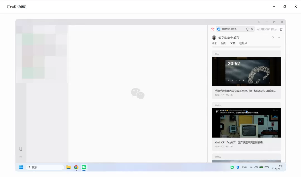The height and width of the screenshot is (177, 301).
Task: Click the 可以独立窗口显示 hint text
Action: point(267,29)
